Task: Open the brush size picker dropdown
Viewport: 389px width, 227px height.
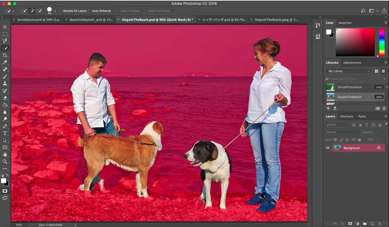Action: (x=55, y=11)
